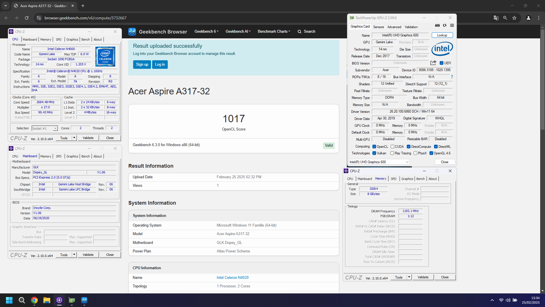Open Windows Search from taskbar
545x307 pixels.
point(22,300)
